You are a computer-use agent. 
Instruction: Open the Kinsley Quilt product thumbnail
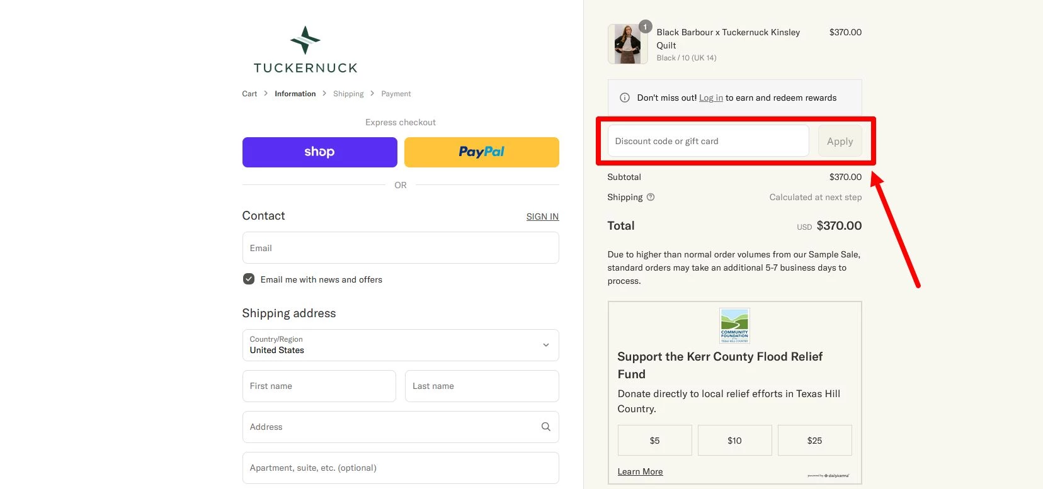(x=628, y=44)
